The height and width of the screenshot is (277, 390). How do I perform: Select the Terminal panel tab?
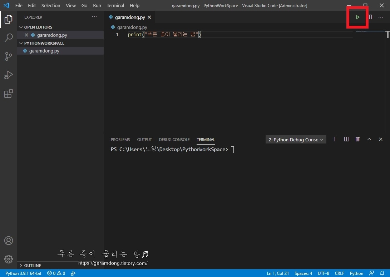tap(206, 140)
